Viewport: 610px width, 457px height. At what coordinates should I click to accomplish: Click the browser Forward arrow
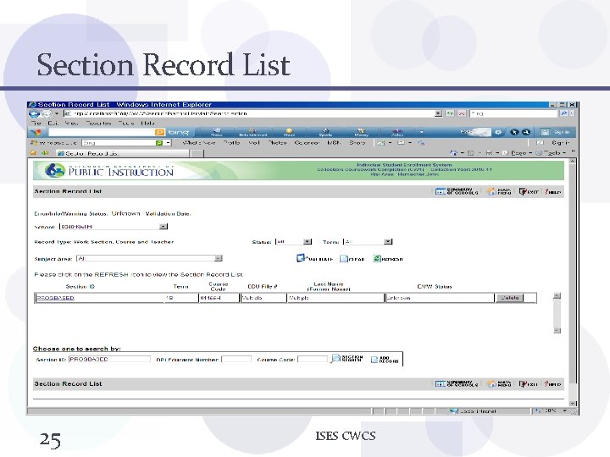pyautogui.click(x=47, y=113)
